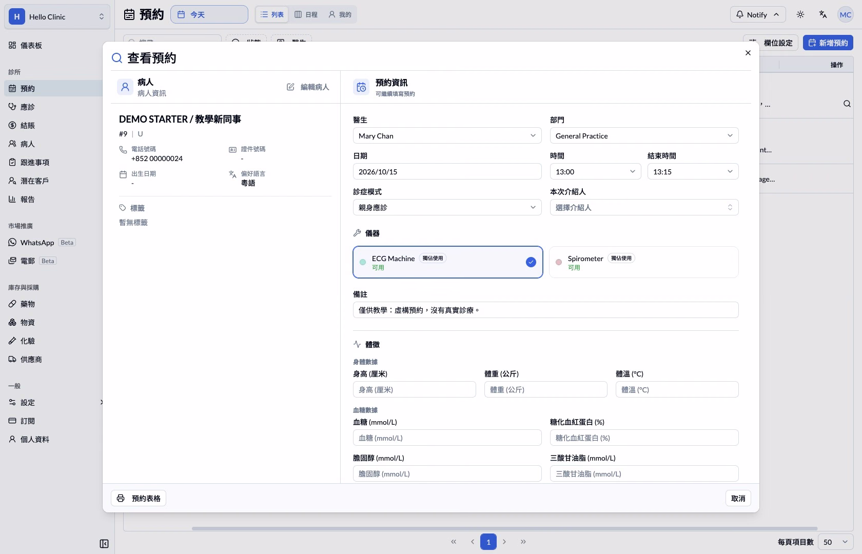862x554 pixels.
Task: Toggle the theme sun icon
Action: (800, 14)
